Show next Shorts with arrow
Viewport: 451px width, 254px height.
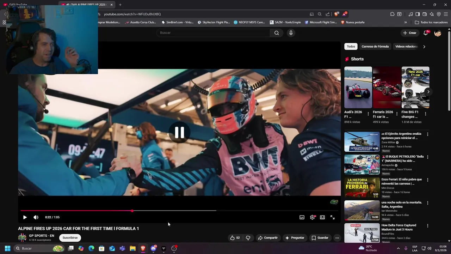(x=428, y=92)
